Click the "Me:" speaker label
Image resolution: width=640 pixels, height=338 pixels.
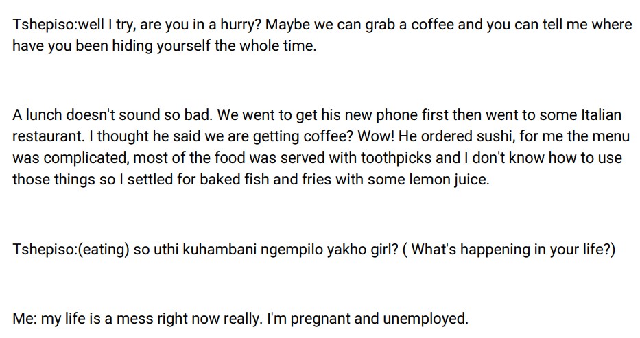25,318
